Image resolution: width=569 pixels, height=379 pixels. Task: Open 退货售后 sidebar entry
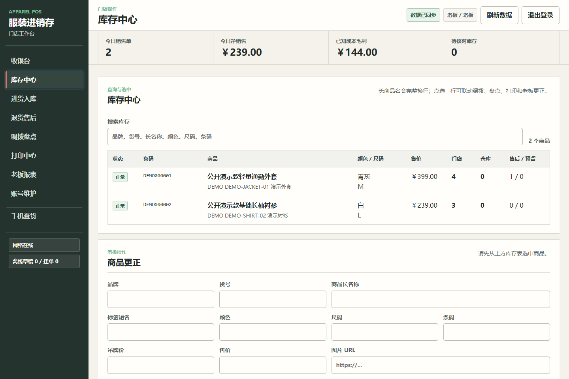(x=44, y=118)
